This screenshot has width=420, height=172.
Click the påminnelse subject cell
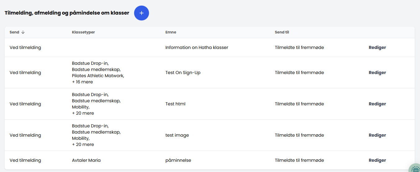tap(178, 160)
